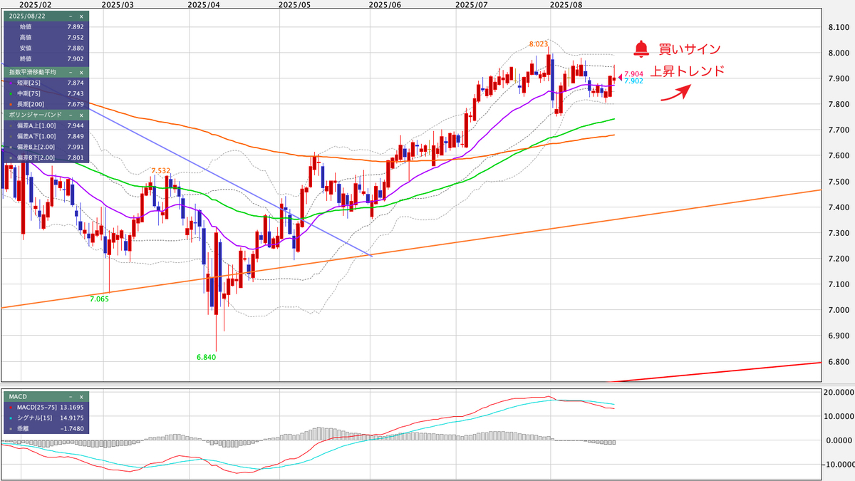Viewport: 855px width, 481px height.
Task: Click the red bell alert icon
Action: point(641,49)
